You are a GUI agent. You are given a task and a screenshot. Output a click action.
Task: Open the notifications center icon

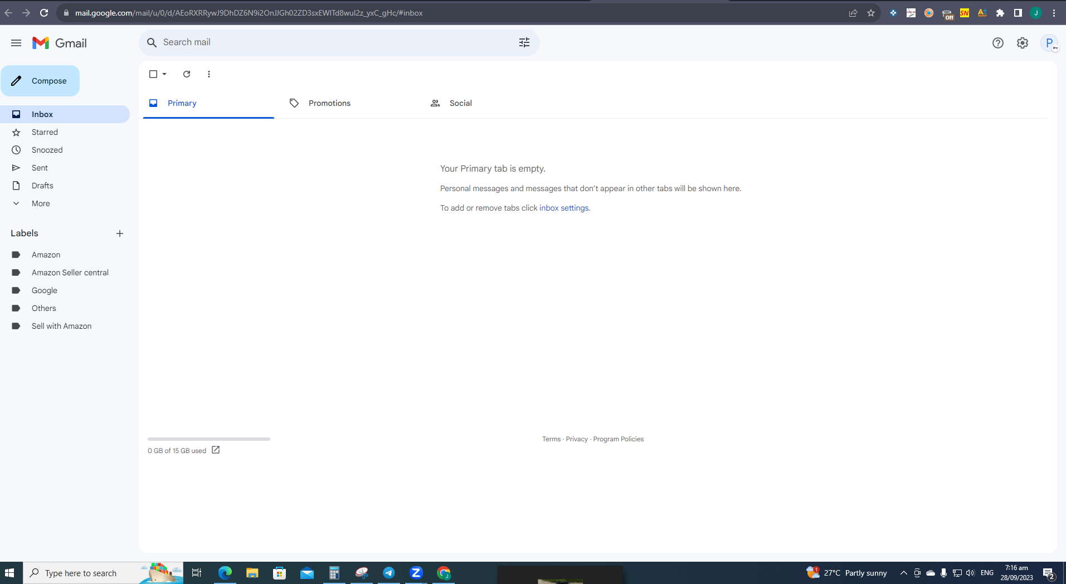pos(1048,573)
